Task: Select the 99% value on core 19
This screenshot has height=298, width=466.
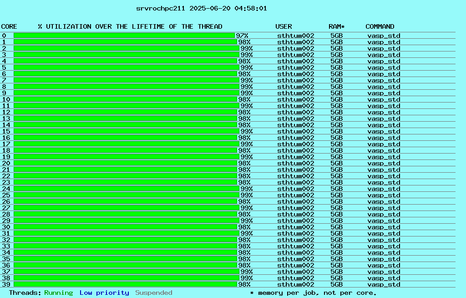Action: tap(246, 157)
